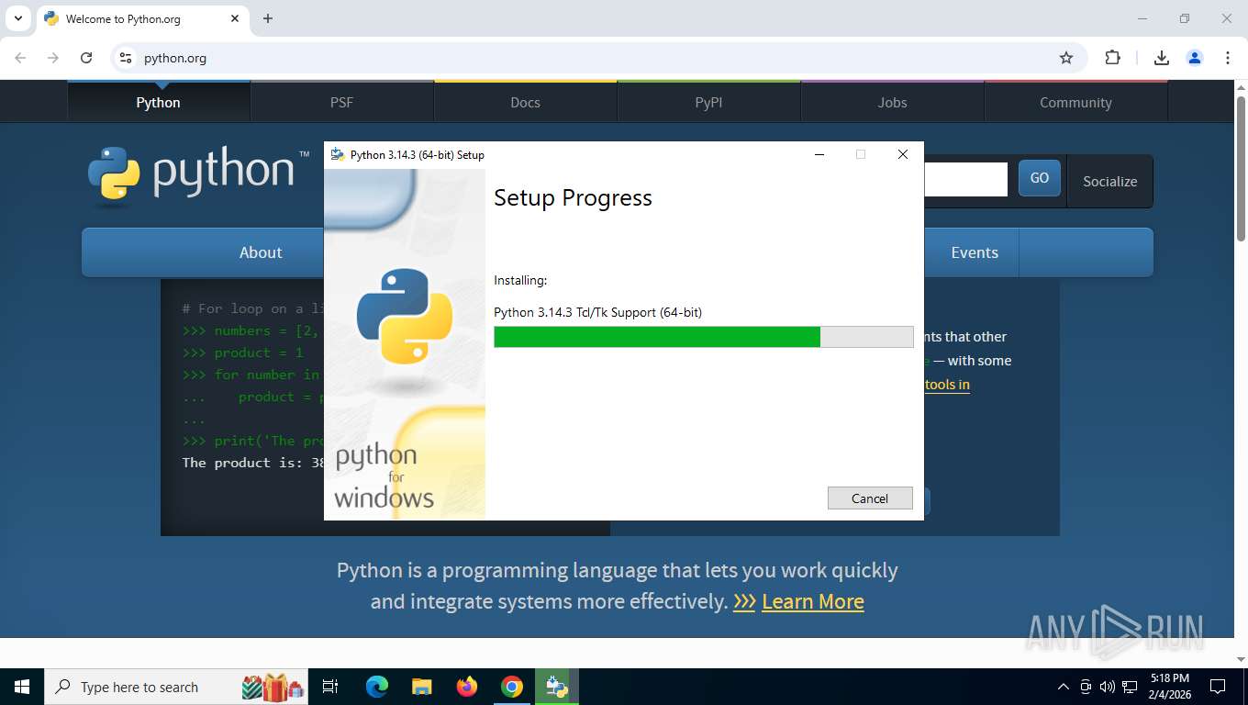View site information for python.org
The height and width of the screenshot is (705, 1248).
126,58
